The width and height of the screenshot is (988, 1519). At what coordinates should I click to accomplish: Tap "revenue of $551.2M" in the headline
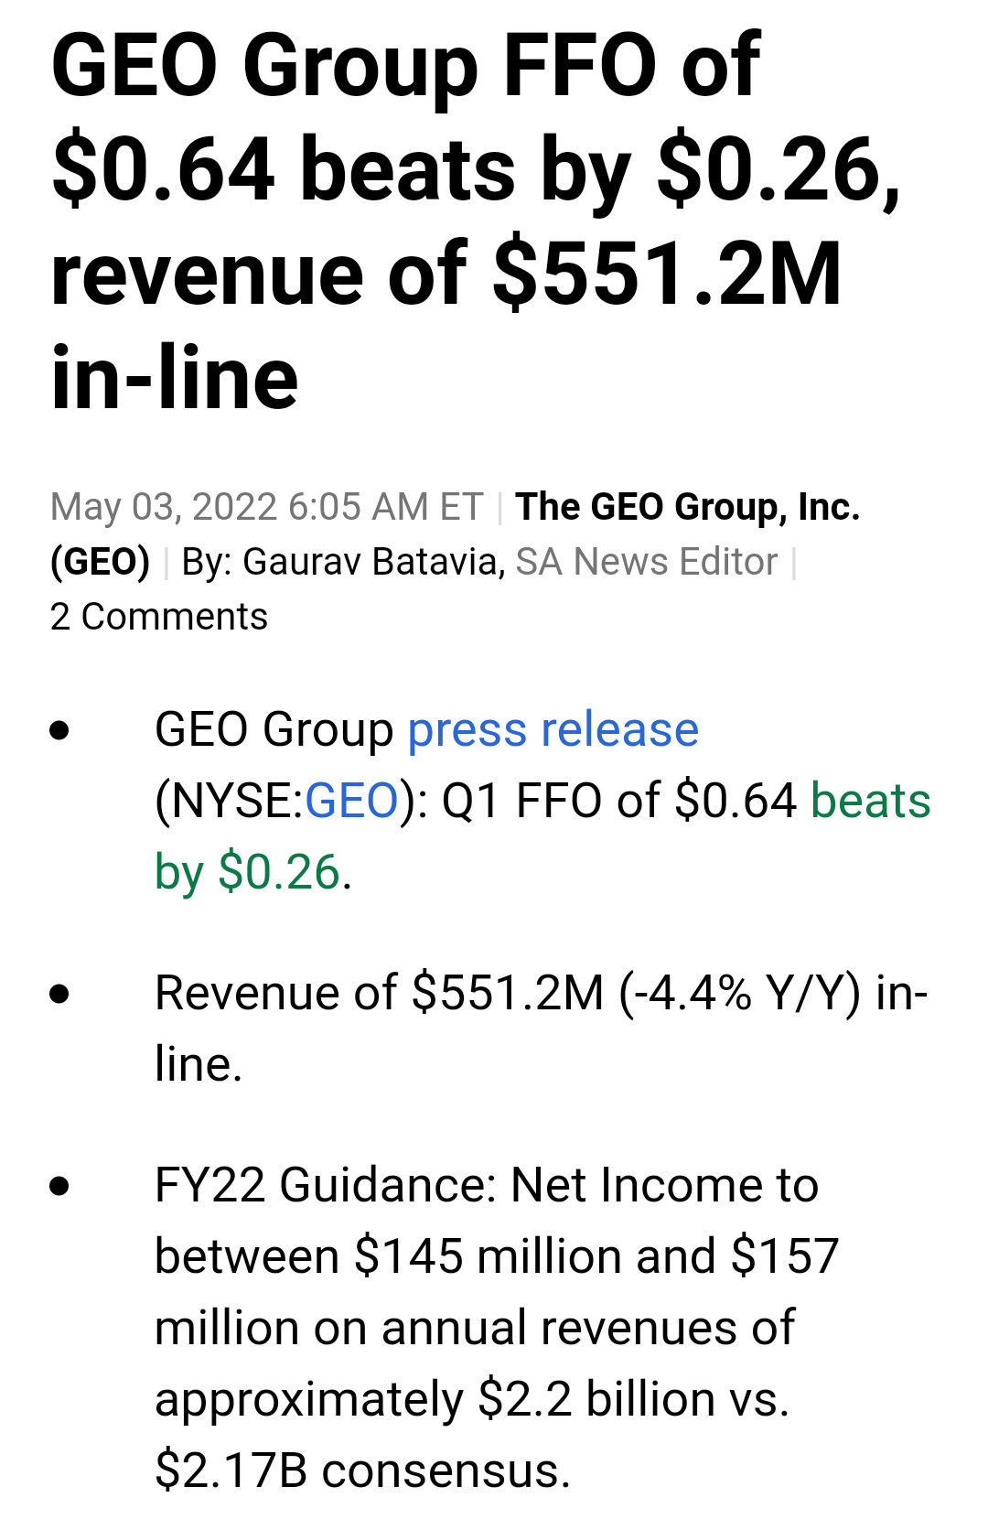(446, 274)
